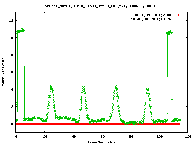Click the y-axis tick label 2
Screen dimensions: 194x145
click(12, 107)
